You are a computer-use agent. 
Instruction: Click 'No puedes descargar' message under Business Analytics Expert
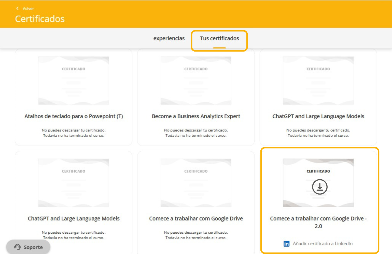click(196, 130)
